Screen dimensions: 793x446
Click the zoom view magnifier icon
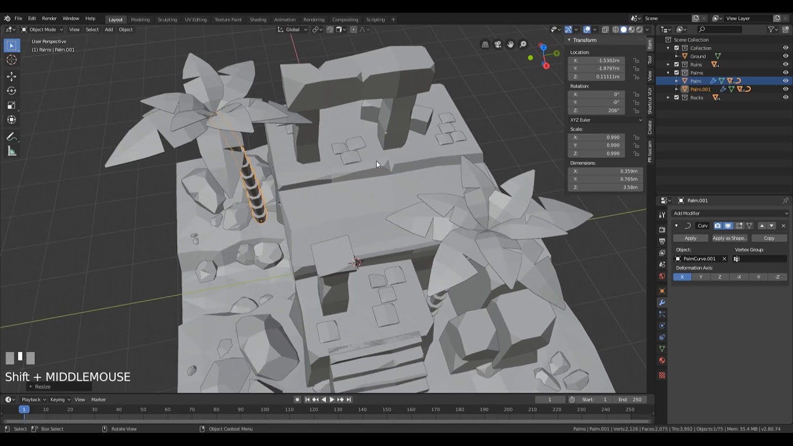[x=523, y=45]
